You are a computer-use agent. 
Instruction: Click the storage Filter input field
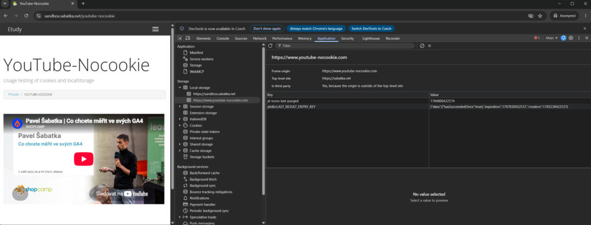(x=345, y=45)
